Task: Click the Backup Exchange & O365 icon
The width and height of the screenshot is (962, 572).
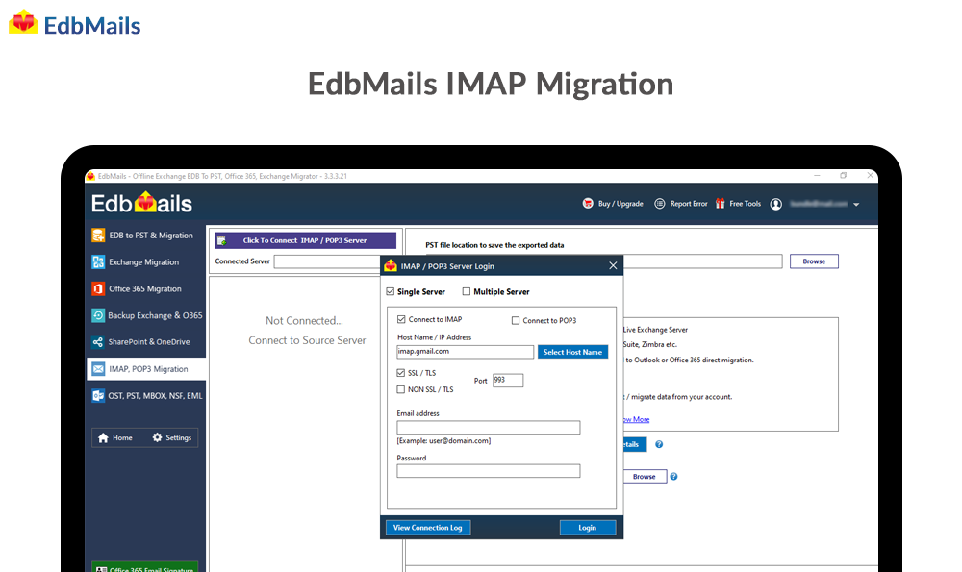Action: tap(98, 315)
